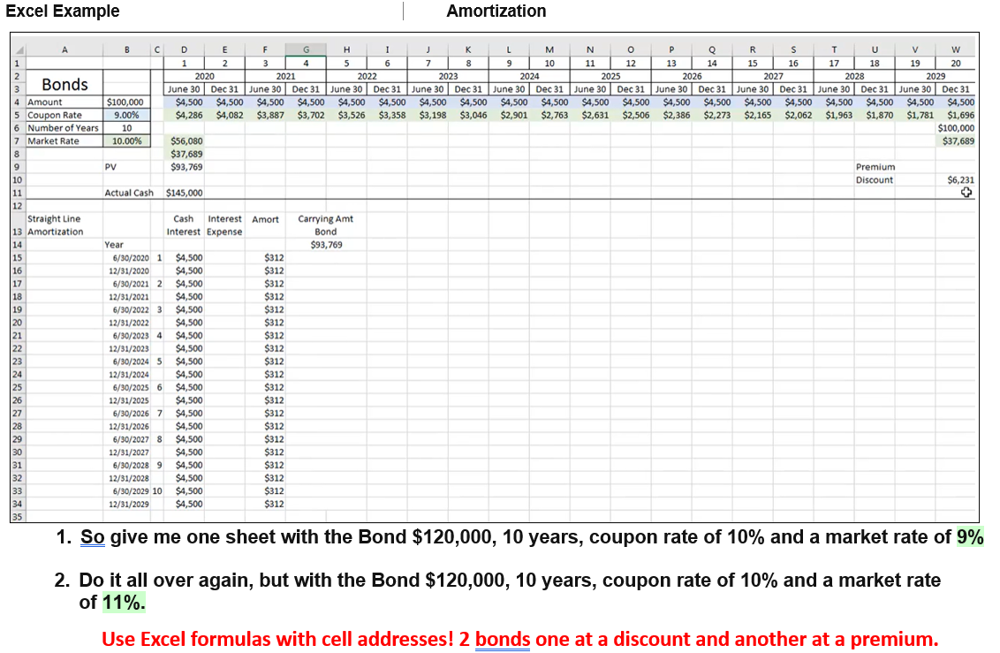Image resolution: width=1000 pixels, height=653 pixels.
Task: Click the Year label cell
Action: [114, 245]
